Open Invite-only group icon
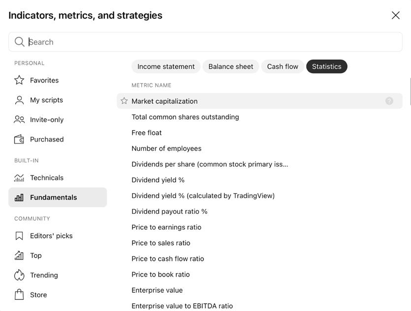Viewport: 411px width, 311px height. coord(19,119)
